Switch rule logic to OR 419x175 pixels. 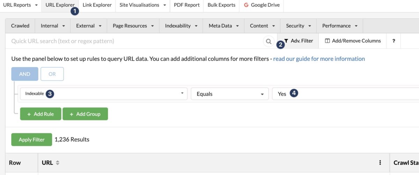52,74
